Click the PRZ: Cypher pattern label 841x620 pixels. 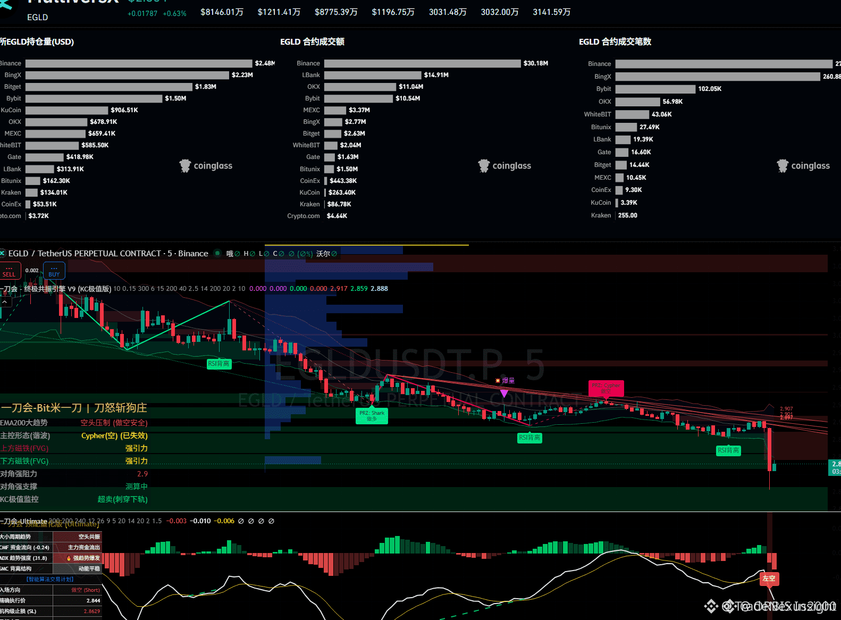point(606,388)
